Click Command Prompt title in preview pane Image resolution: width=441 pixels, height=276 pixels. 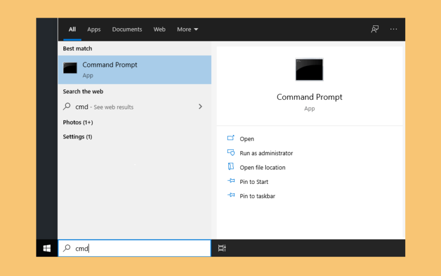[x=309, y=97]
